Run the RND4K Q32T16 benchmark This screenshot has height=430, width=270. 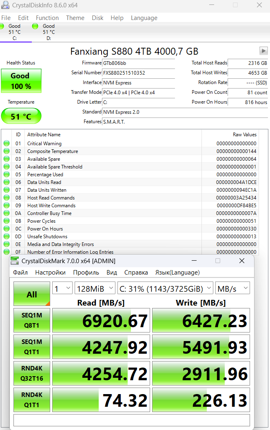pos(32,374)
